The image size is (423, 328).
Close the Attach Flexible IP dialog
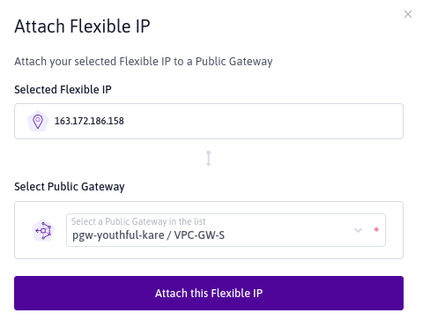click(408, 14)
